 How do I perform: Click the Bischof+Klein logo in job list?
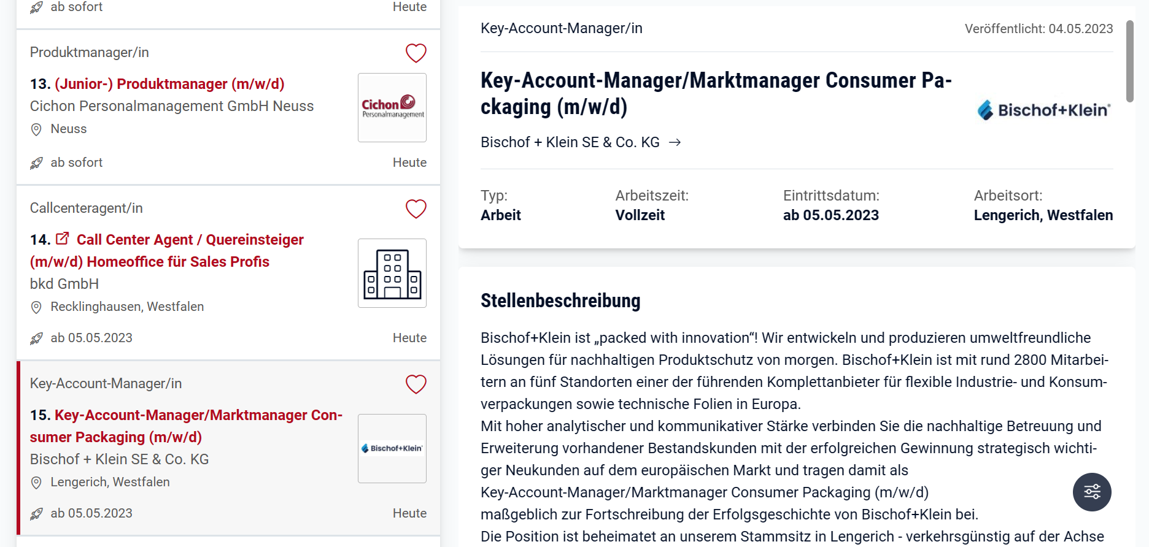point(392,449)
